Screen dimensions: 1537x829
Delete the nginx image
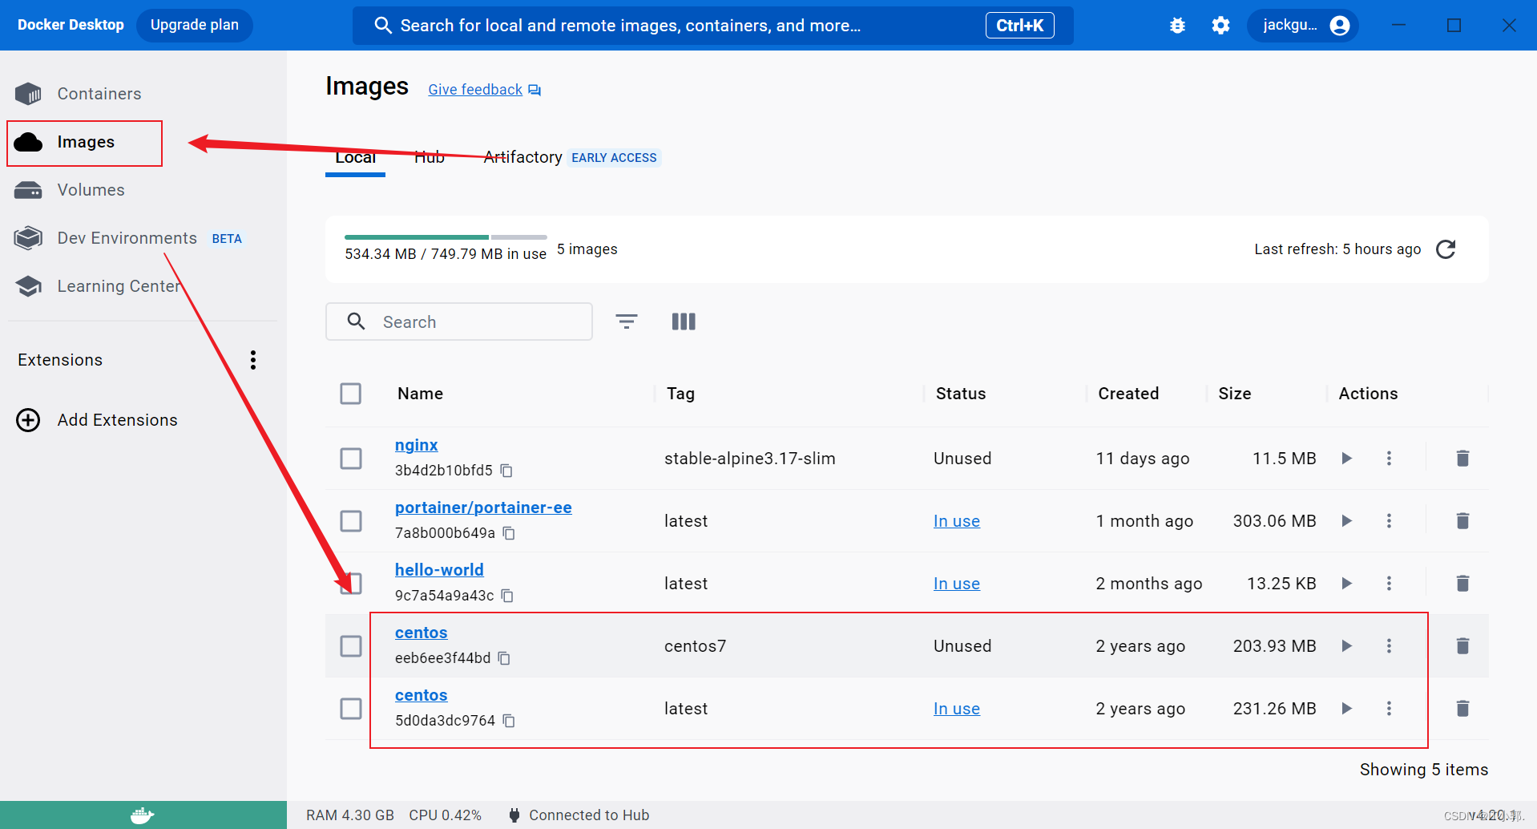tap(1462, 459)
